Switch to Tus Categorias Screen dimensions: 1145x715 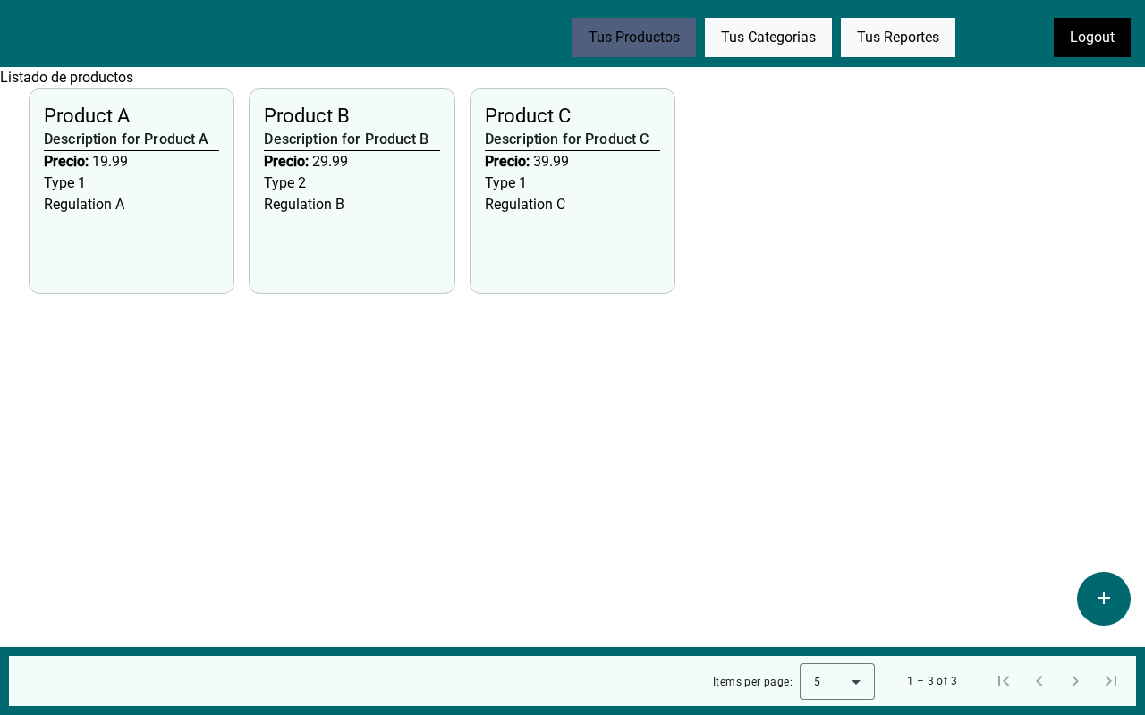[x=768, y=38]
